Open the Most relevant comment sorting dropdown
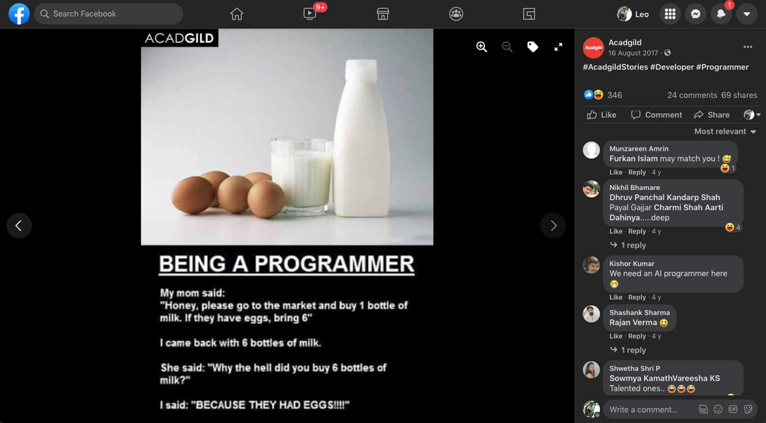The height and width of the screenshot is (423, 766). [x=725, y=131]
